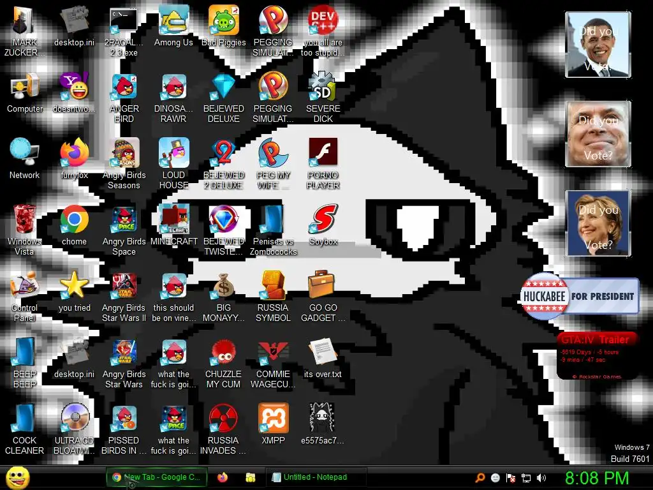Image resolution: width=653 pixels, height=490 pixels.
Task: Open the its over.txt file
Action: pos(323,359)
